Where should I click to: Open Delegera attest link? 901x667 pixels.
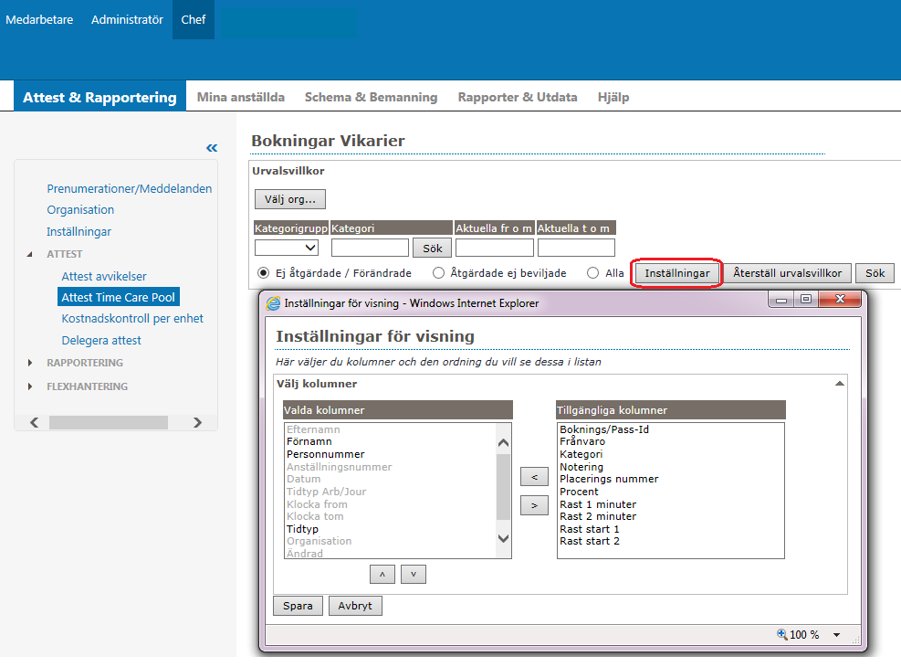click(101, 341)
